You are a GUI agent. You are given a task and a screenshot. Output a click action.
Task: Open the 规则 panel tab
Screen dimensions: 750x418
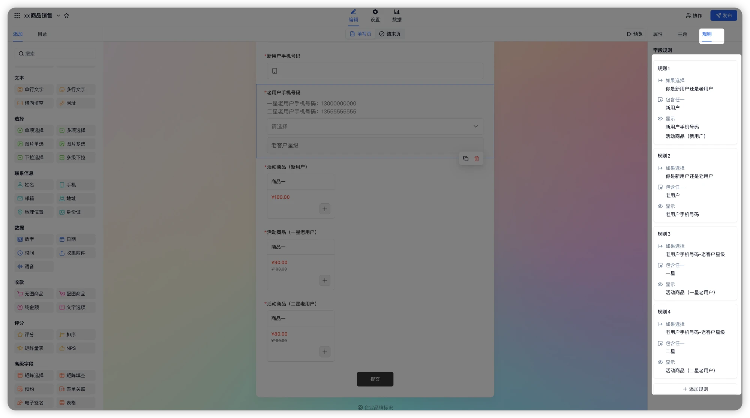pyautogui.click(x=707, y=34)
